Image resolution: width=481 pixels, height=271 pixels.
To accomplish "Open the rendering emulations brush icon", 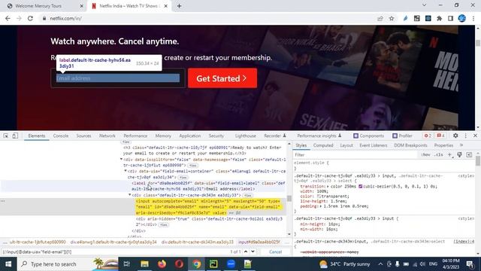I will 459,155.
